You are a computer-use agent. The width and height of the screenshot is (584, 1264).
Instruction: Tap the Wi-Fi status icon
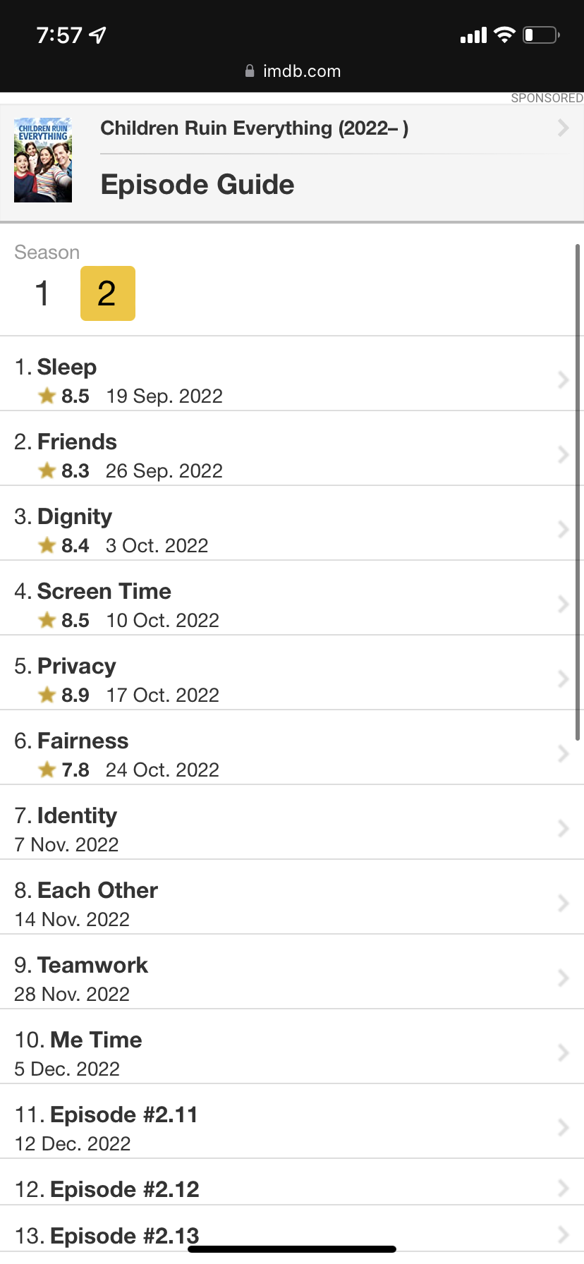tap(504, 35)
